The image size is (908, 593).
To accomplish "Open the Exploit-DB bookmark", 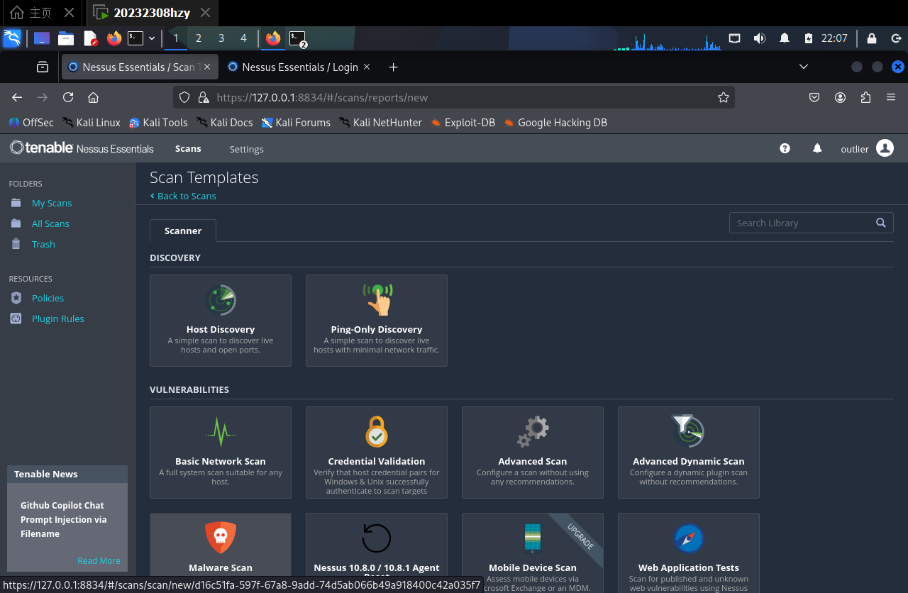I will [463, 123].
